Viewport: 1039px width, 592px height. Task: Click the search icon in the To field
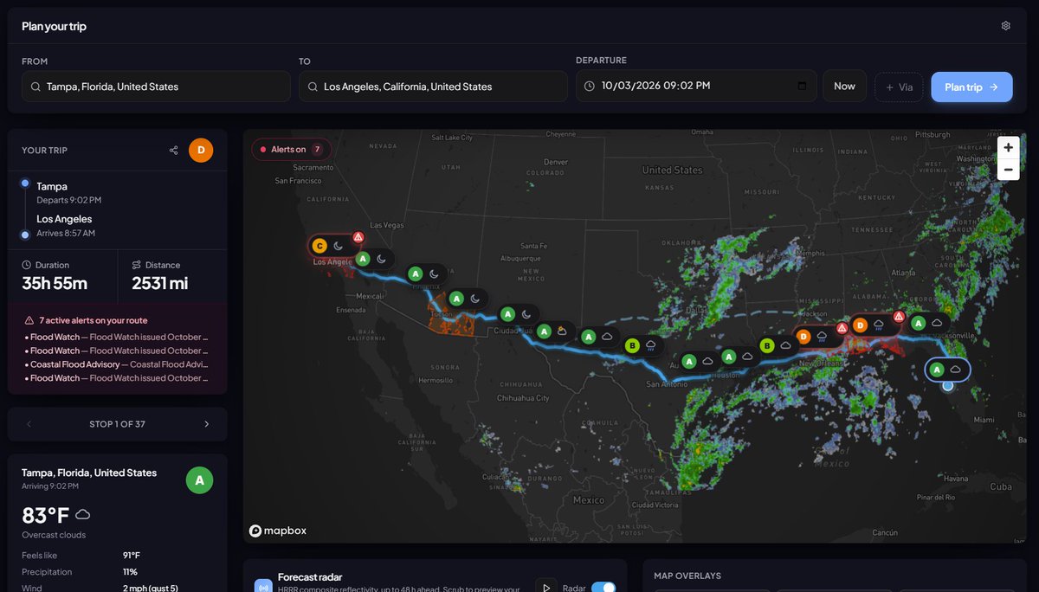tap(313, 87)
